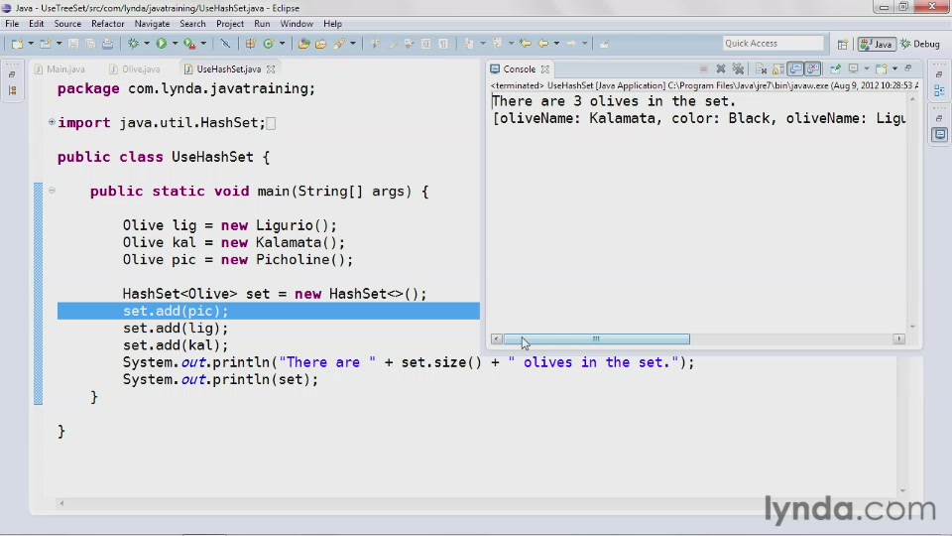Navigate Back with yellow left arrow
952x536 pixels.
pyautogui.click(x=543, y=44)
